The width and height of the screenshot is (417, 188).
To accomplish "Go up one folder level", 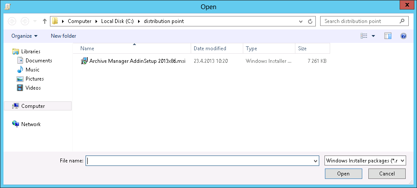I will (x=45, y=21).
